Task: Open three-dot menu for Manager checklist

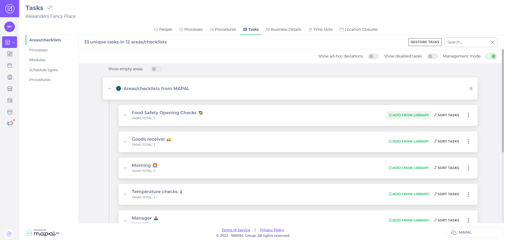Action: 468,220
